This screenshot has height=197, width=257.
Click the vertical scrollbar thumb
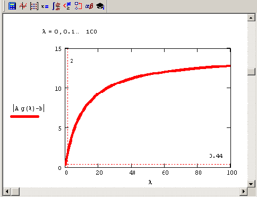click(251, 72)
